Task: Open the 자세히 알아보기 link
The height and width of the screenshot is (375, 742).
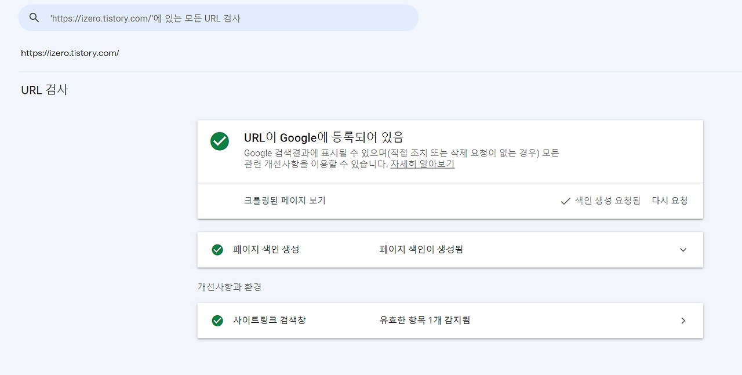Action: click(423, 164)
